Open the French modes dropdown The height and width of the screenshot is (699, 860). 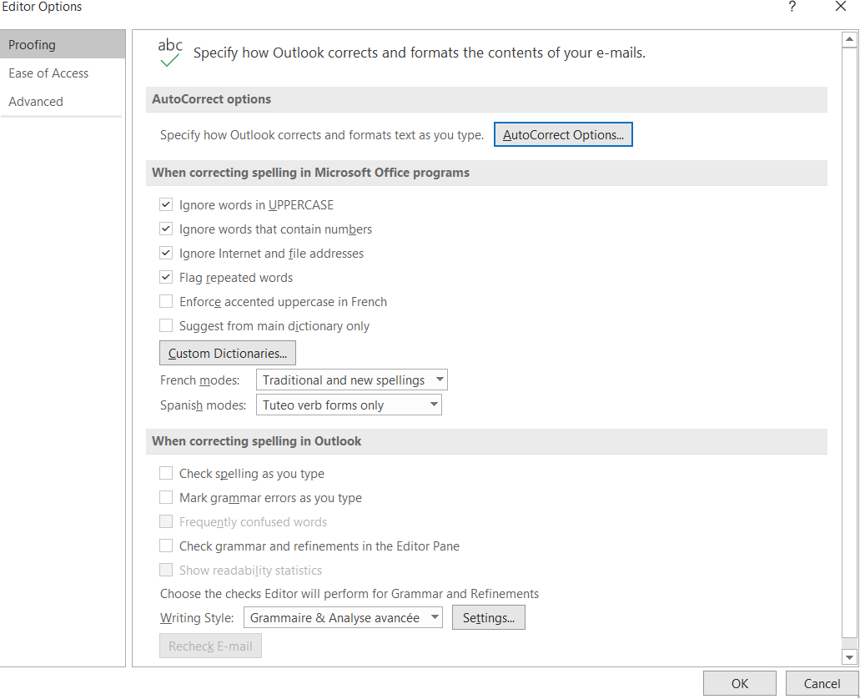click(x=351, y=380)
